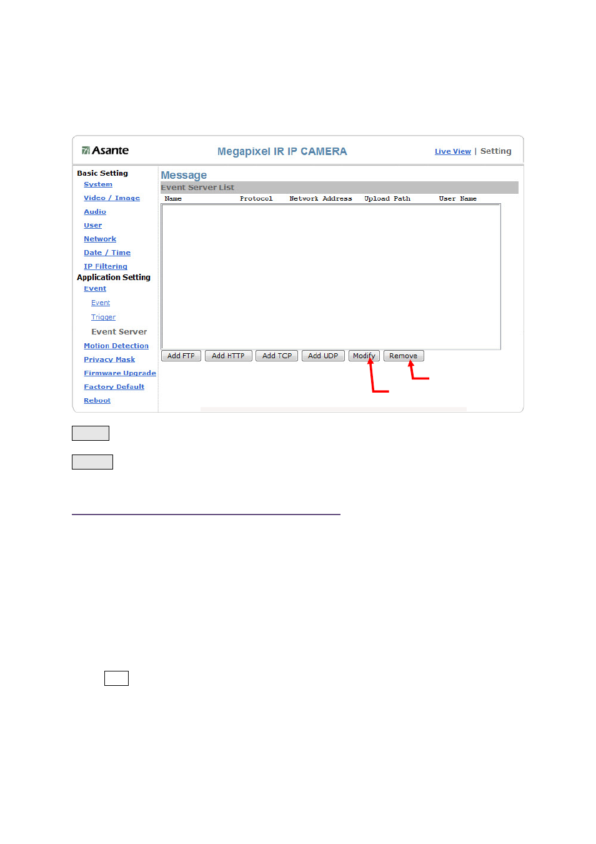The image size is (596, 844).
Task: Click the Protocol column header
Action: [256, 199]
